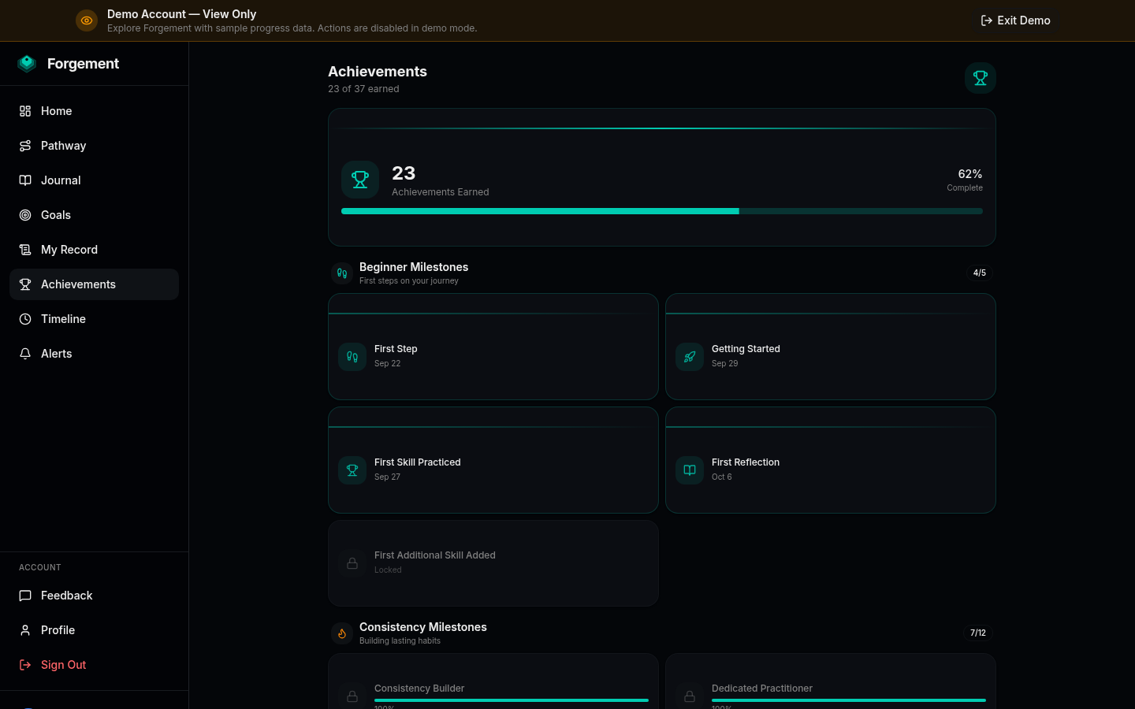Click the 62% Complete label
This screenshot has width=1135, height=709.
pos(965,180)
